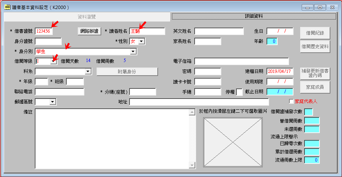
Task: Click the 讀者姓名 input field
Action: (147, 31)
